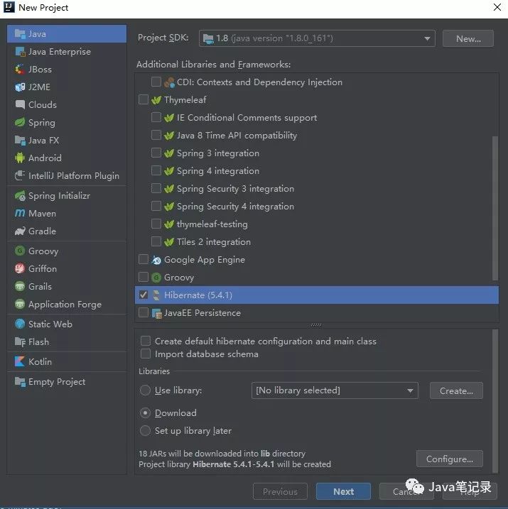Click the frameworks list vertical scrollbar
The image size is (508, 509).
click(x=495, y=208)
